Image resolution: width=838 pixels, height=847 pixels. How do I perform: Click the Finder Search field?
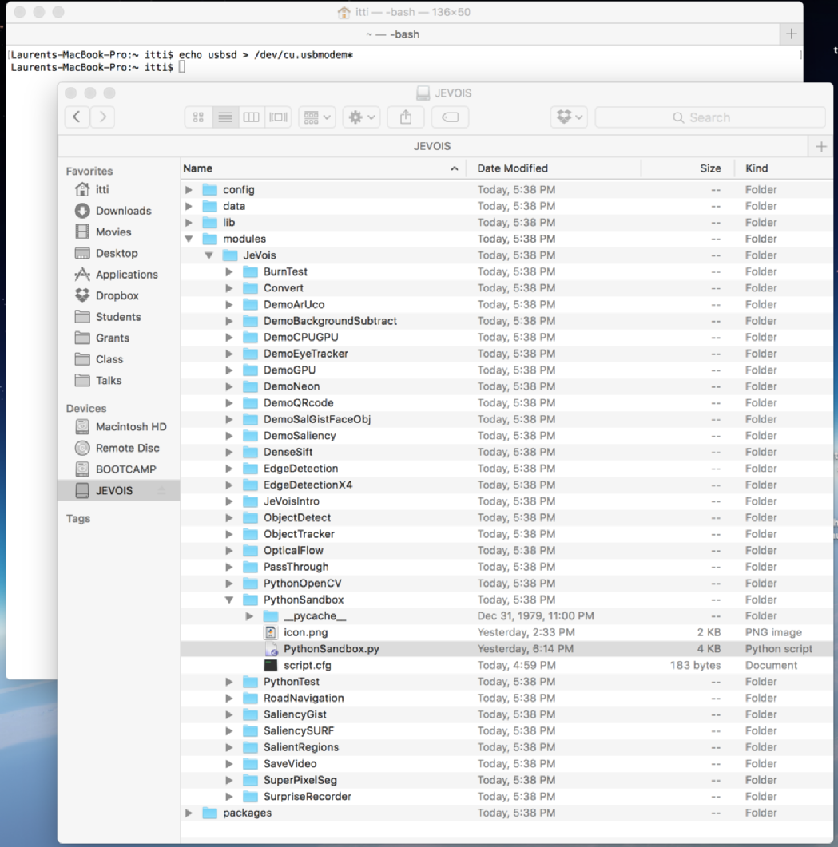(710, 117)
